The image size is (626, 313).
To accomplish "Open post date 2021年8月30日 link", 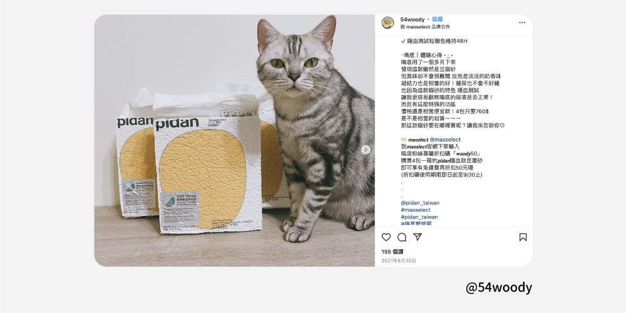I will (x=398, y=260).
